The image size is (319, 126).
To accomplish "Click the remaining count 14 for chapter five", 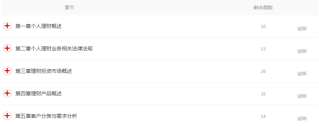I will 263,116.
